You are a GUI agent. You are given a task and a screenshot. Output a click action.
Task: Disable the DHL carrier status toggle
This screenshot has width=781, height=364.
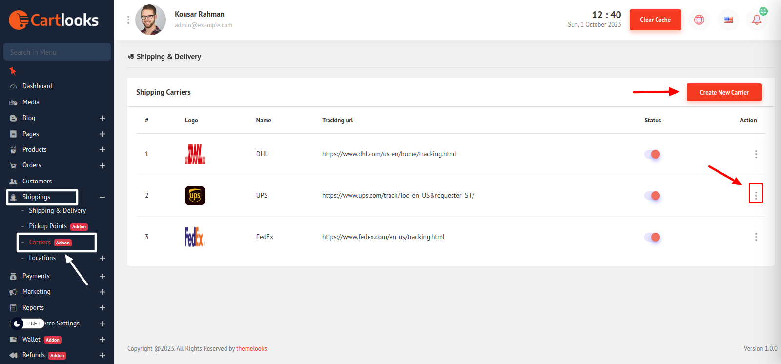(x=652, y=154)
